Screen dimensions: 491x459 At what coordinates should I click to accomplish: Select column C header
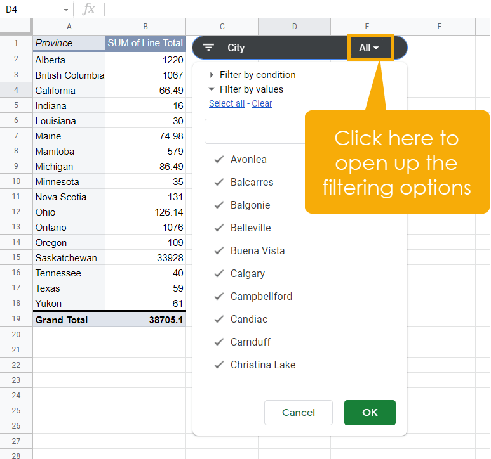(x=222, y=27)
